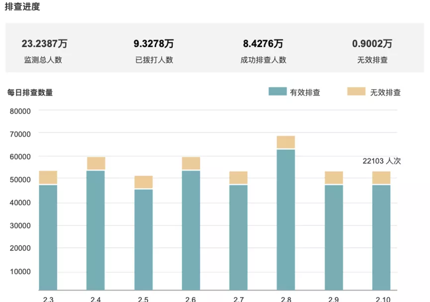Click the 排查进度 section heading
Viewport: 430px width, 302px height.
[22, 7]
